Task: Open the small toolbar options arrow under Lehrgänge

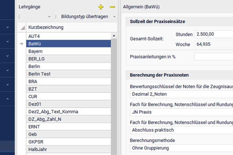Action: pyautogui.click(x=49, y=17)
